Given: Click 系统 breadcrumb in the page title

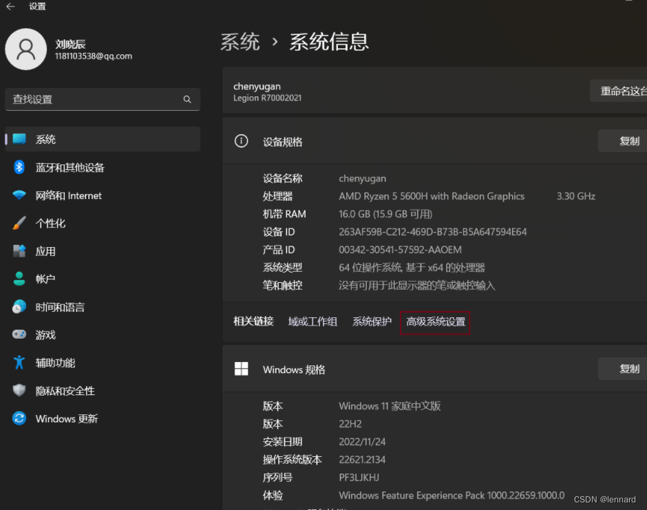Looking at the screenshot, I should click(240, 42).
